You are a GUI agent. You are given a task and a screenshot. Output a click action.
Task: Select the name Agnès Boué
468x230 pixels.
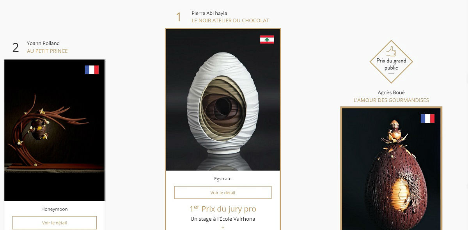pos(391,92)
